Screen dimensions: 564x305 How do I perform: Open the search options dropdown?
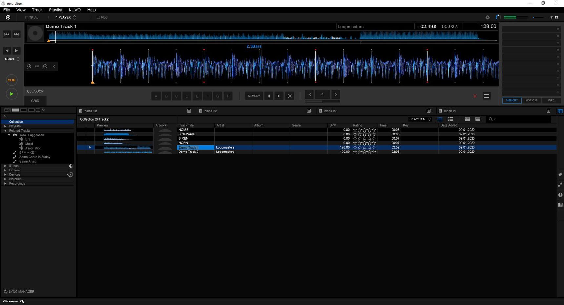pyautogui.click(x=495, y=119)
